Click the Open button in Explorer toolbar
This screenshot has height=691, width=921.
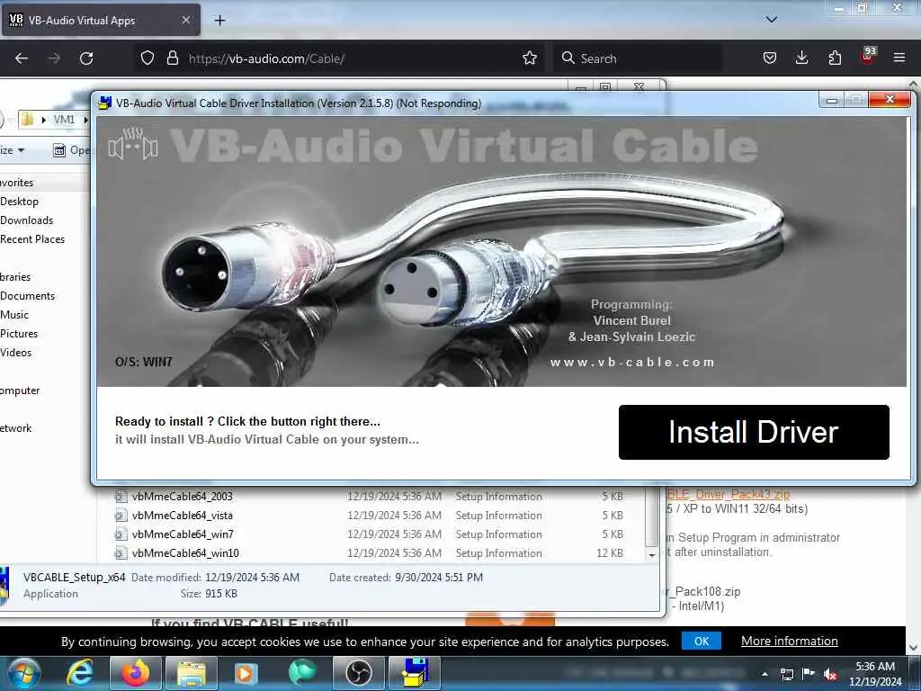click(x=72, y=150)
